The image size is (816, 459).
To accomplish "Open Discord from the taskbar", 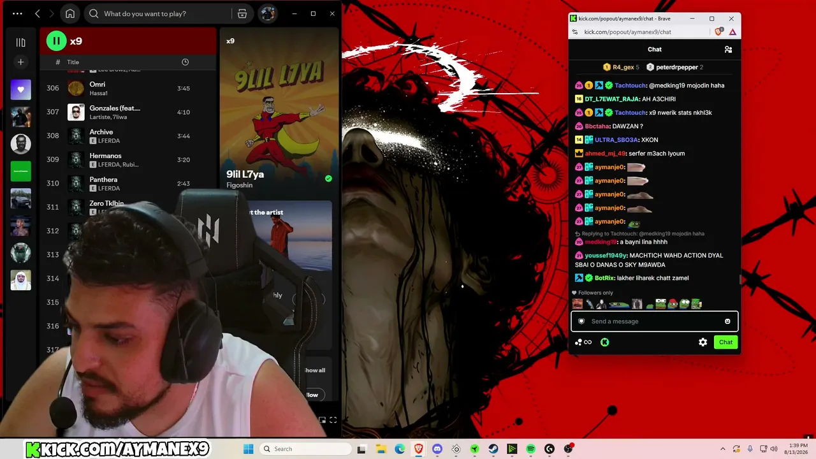I will tap(437, 449).
